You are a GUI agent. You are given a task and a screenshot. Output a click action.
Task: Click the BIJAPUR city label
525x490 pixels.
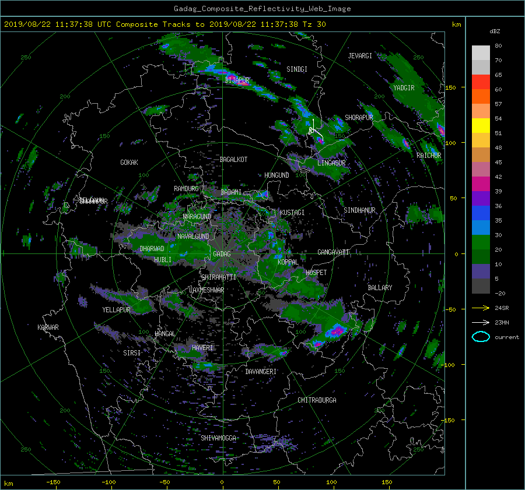(237, 80)
